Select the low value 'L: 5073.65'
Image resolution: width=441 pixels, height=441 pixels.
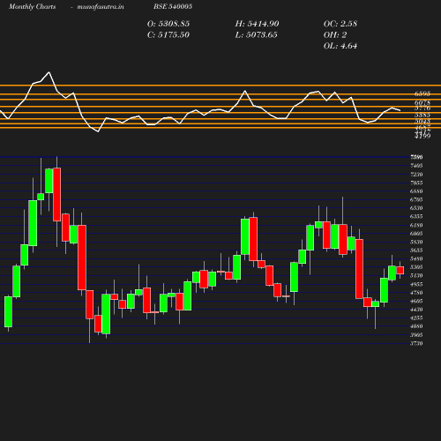click(256, 34)
